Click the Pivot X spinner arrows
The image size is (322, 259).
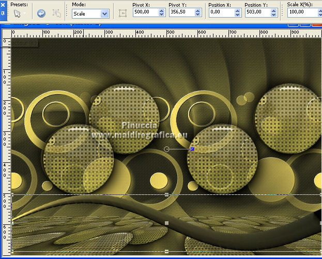(x=162, y=13)
